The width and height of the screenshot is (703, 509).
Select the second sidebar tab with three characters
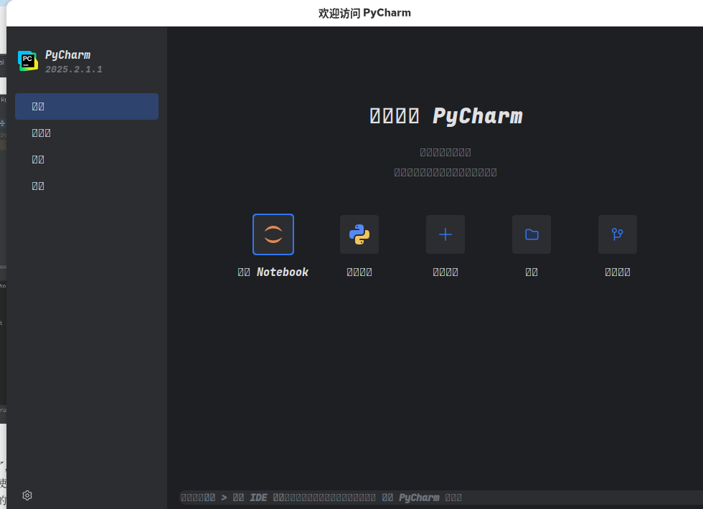87,133
